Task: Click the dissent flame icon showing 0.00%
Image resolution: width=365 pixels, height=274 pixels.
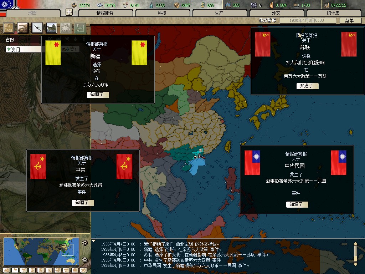Action: pos(271,5)
